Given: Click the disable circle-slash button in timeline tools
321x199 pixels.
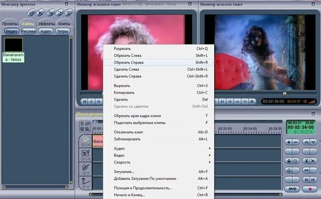Looking at the screenshot, I should [296, 161].
